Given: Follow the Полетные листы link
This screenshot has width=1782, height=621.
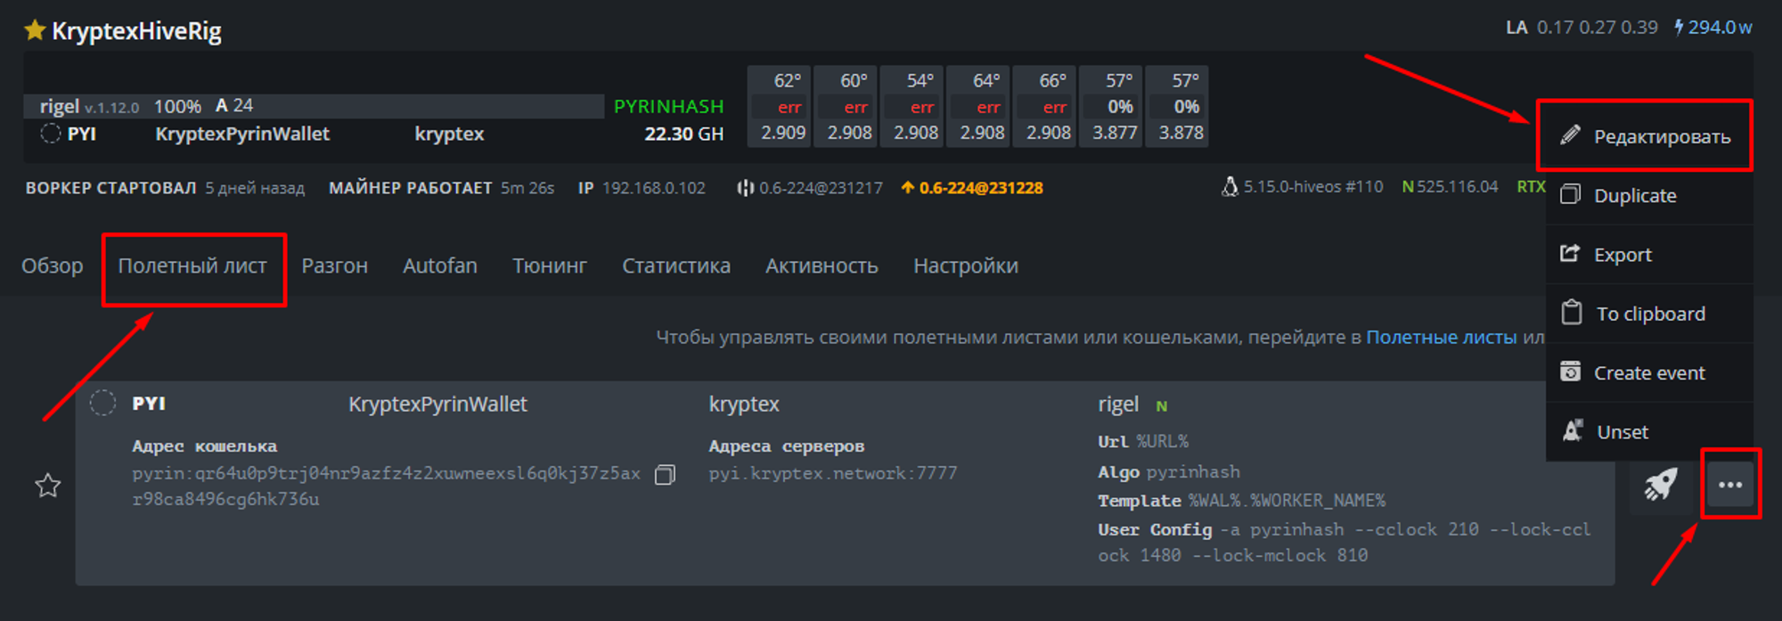Looking at the screenshot, I should tap(1441, 337).
